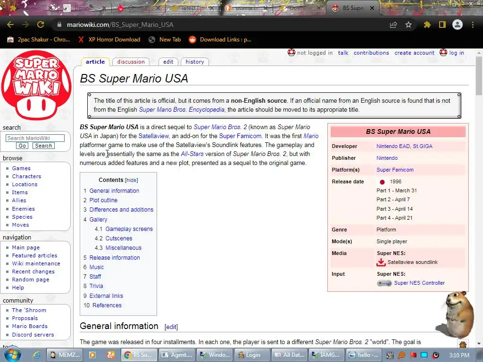
Task: Click the Super Mario Wiki logo
Action: (36, 85)
